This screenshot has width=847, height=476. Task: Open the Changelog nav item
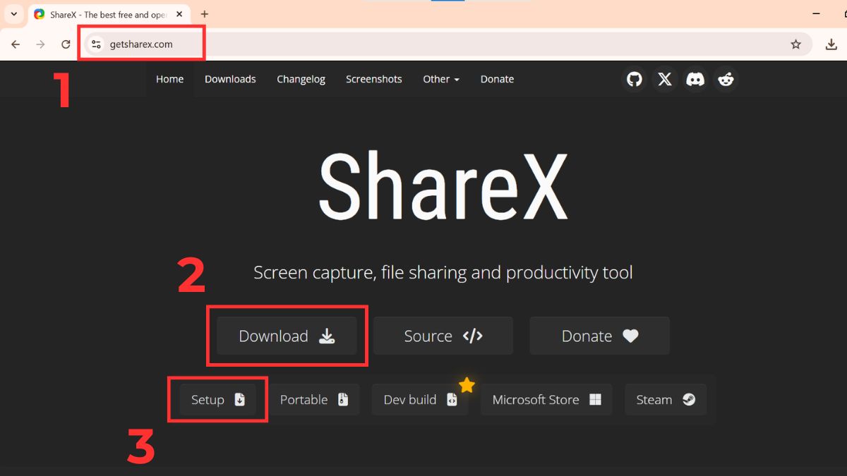click(301, 79)
